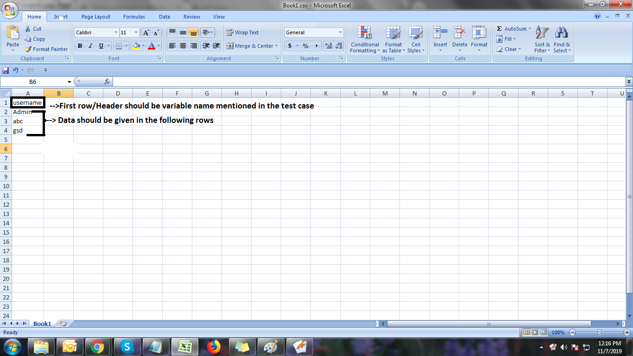Click the Insert Function fx button
Viewport: 633px width, 356px height.
pos(107,82)
